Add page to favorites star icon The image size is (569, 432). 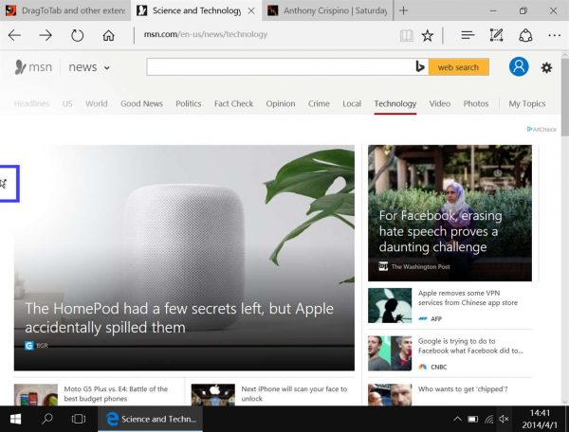[428, 35]
